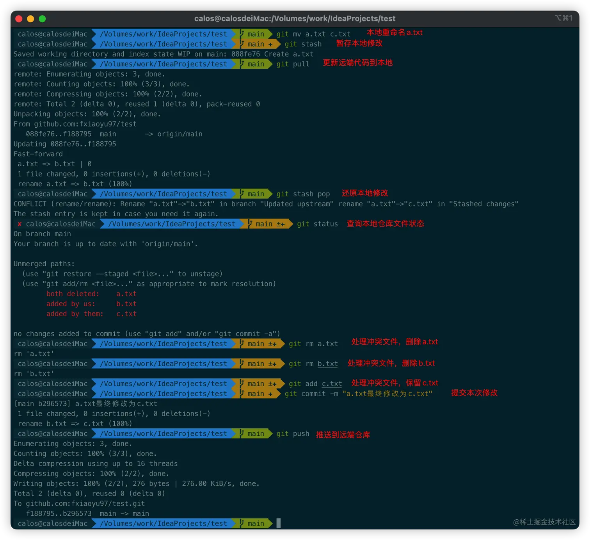Minimize the terminal using the yellow button

pos(30,19)
